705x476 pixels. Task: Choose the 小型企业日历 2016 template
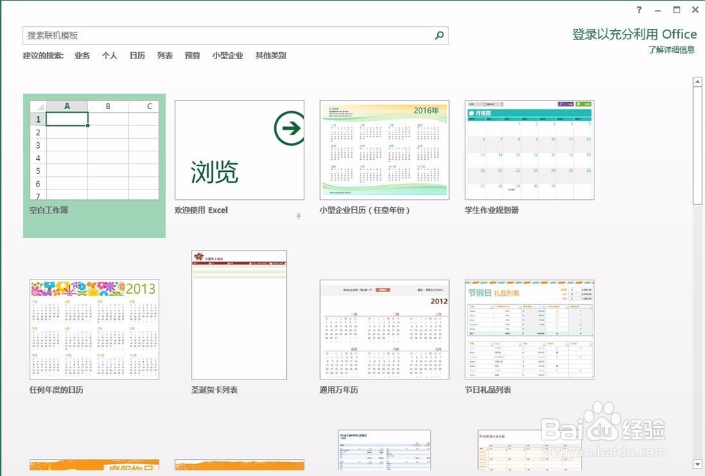(x=384, y=150)
